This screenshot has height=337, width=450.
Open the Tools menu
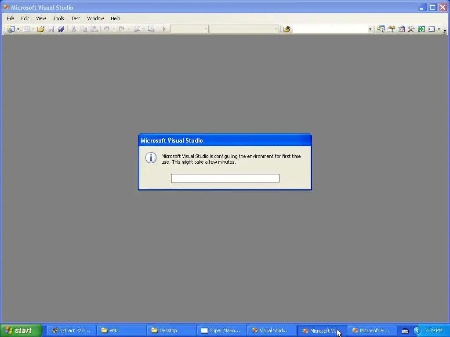58,18
